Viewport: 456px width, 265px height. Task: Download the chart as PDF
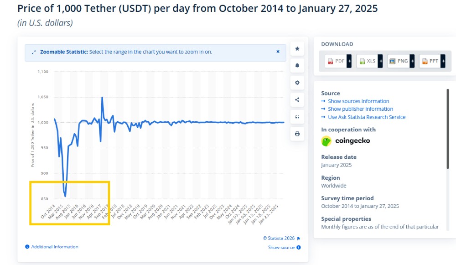[x=336, y=61]
